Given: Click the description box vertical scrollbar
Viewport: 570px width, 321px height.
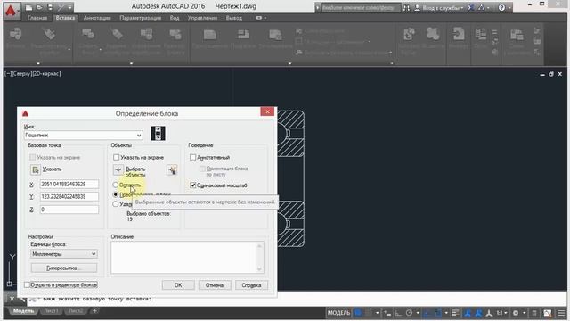Looking at the screenshot, I should (x=260, y=258).
